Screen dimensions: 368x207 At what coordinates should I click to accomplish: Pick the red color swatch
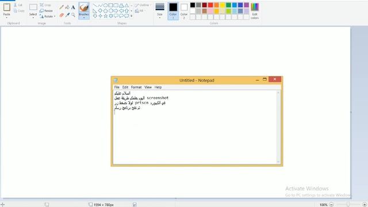coord(210,5)
